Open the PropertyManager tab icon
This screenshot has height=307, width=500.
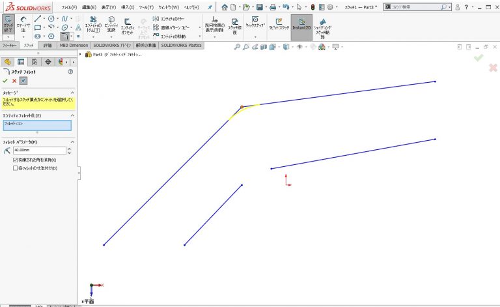point(21,61)
